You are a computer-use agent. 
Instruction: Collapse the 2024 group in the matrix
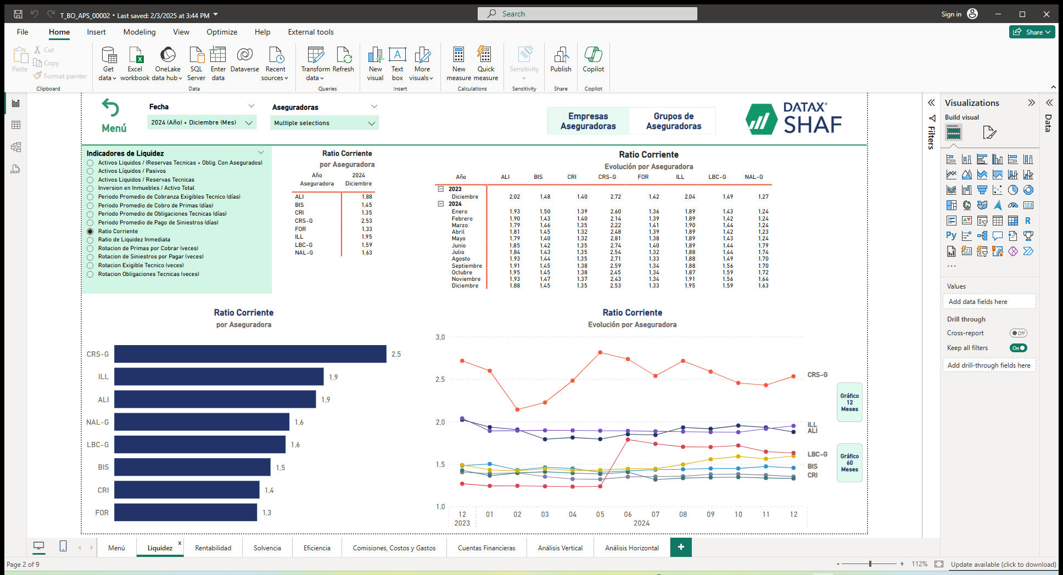(441, 204)
